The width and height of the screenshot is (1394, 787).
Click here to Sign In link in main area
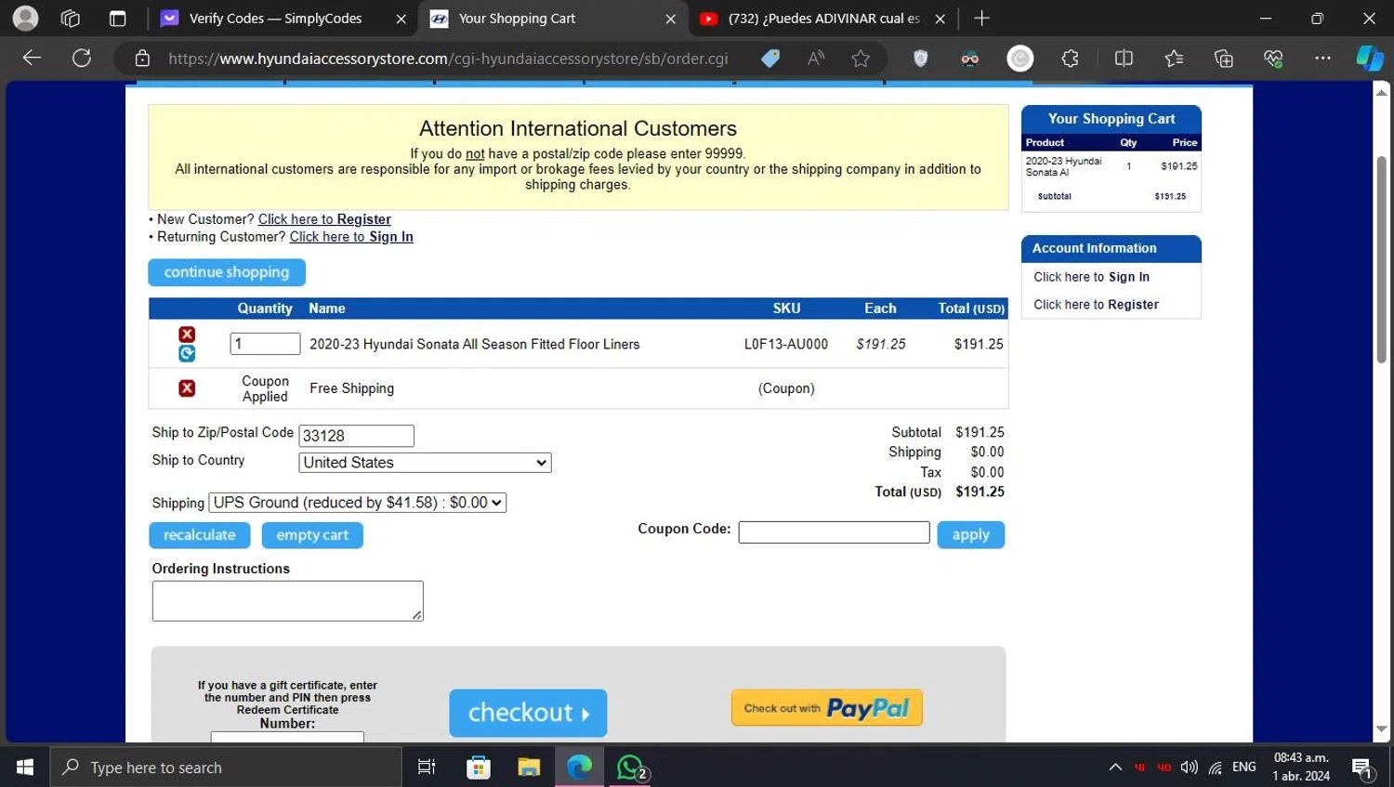[351, 237]
